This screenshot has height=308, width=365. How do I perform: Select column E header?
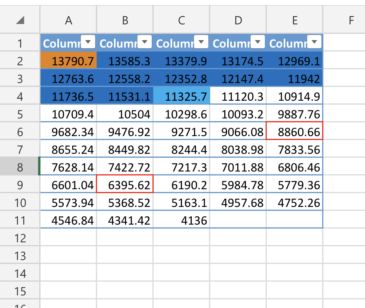tap(295, 20)
